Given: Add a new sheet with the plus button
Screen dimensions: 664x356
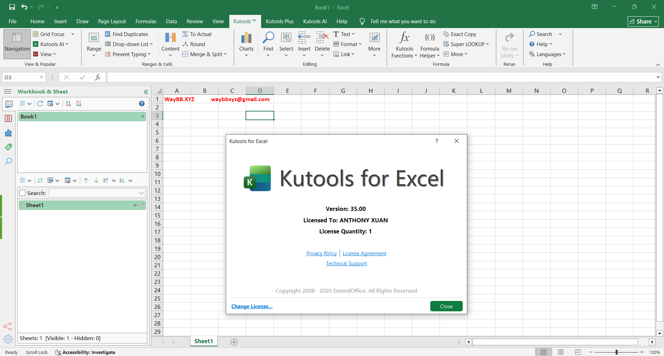Looking at the screenshot, I should (x=234, y=342).
